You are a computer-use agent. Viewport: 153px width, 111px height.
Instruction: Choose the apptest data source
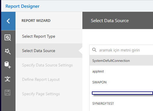pos(121,71)
